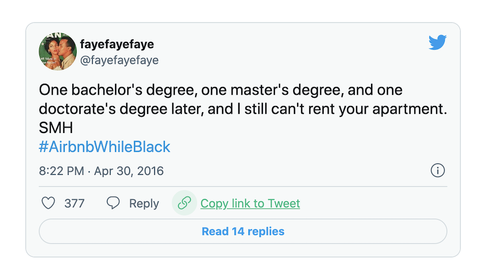Select the Apr 30, 2016 date text

[x=128, y=171]
